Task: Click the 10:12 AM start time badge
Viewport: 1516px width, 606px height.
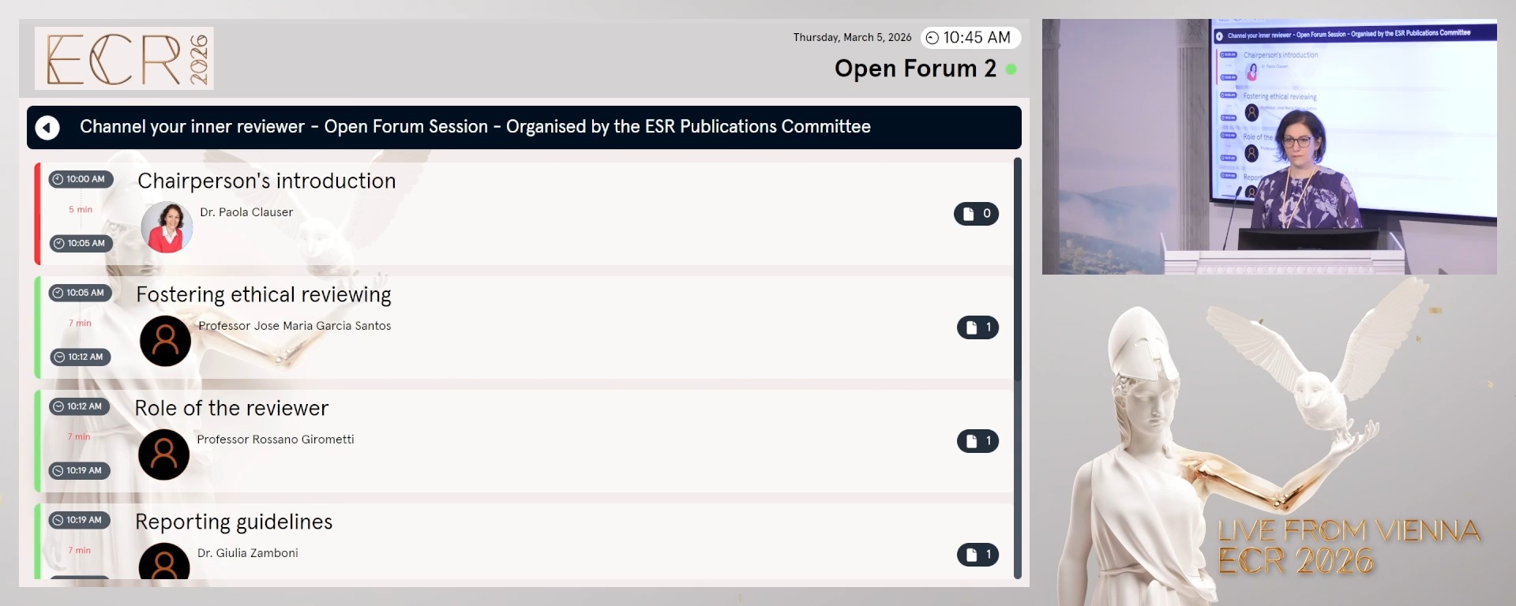Action: (x=80, y=406)
